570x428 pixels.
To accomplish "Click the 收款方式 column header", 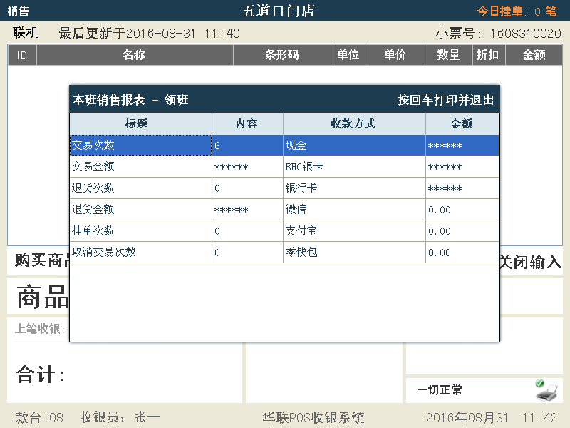I will point(354,123).
